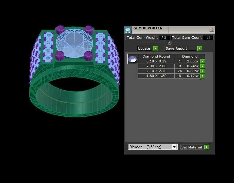Click the quantity 24 cell
This screenshot has width=234, height=183.
pos(180,71)
